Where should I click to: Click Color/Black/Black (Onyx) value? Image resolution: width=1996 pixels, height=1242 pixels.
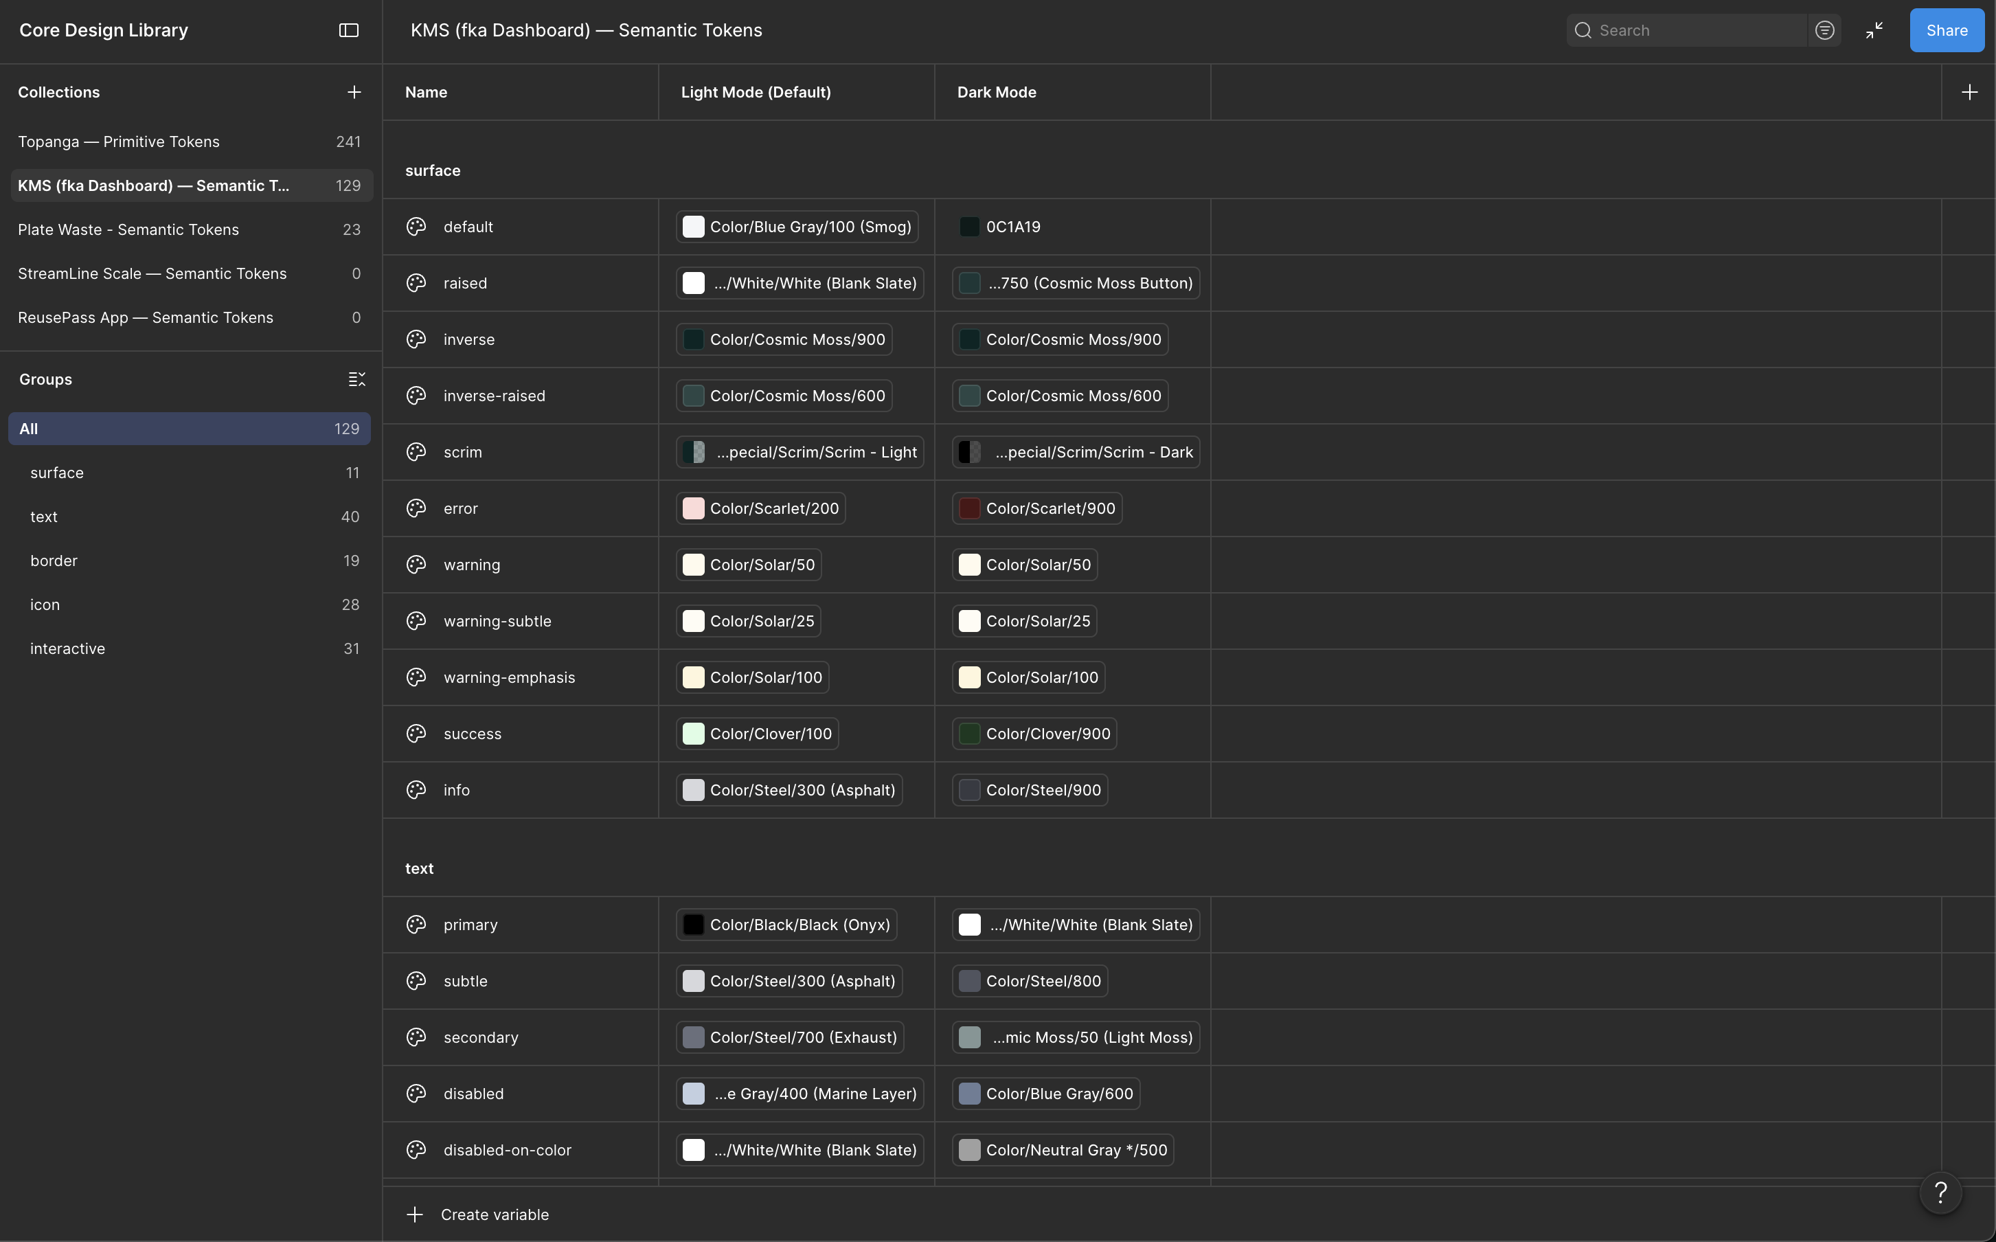pos(786,925)
